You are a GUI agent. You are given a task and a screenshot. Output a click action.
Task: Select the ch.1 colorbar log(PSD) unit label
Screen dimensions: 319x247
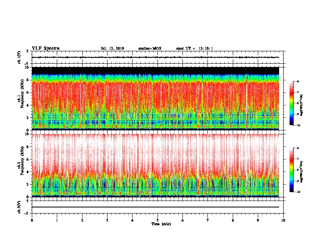coord(301,105)
